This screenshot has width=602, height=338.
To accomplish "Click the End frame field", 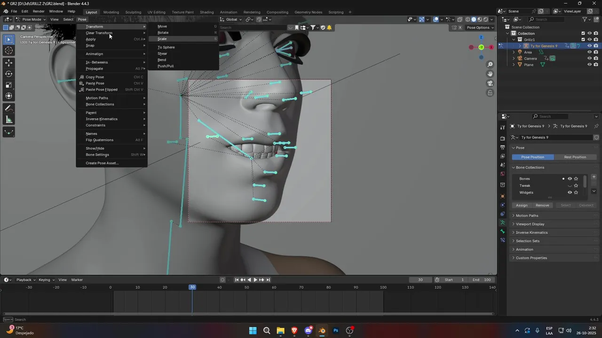I will (482, 280).
